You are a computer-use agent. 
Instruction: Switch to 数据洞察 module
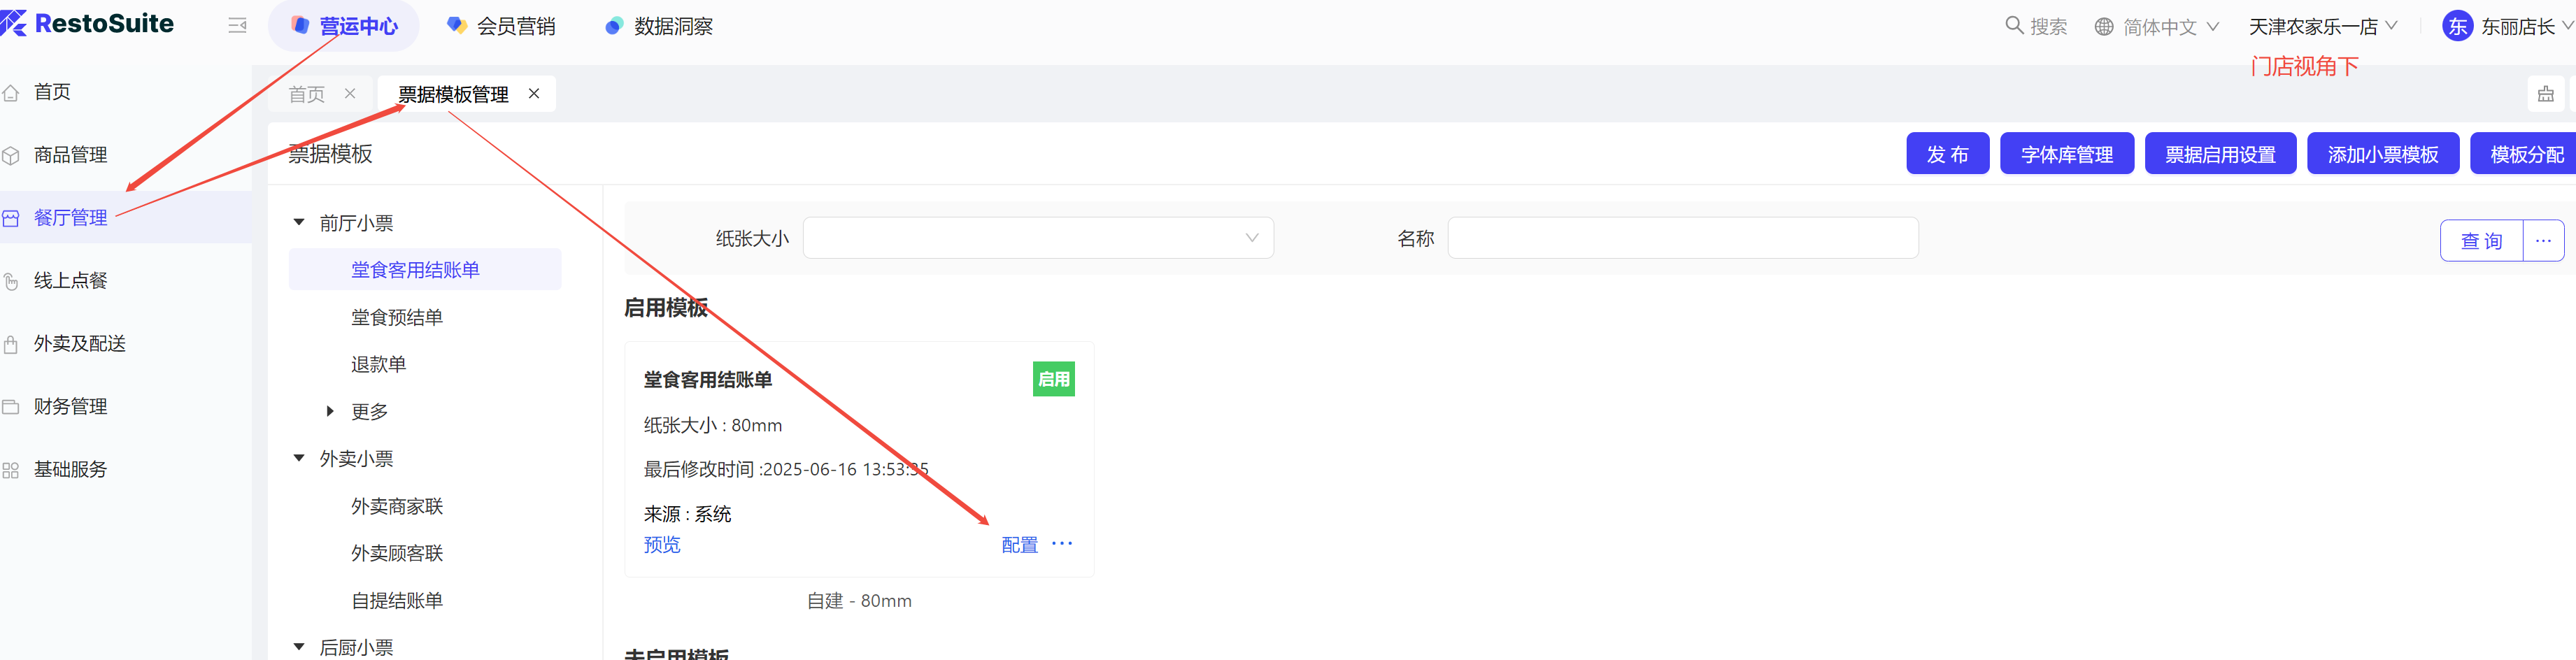[x=658, y=26]
